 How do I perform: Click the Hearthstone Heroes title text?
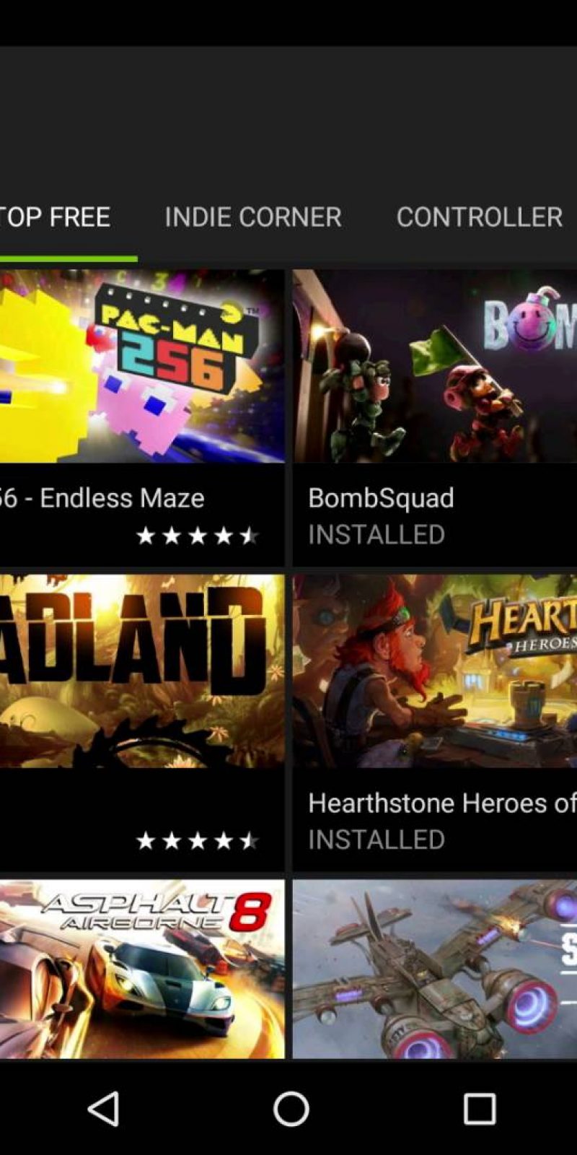[442, 803]
